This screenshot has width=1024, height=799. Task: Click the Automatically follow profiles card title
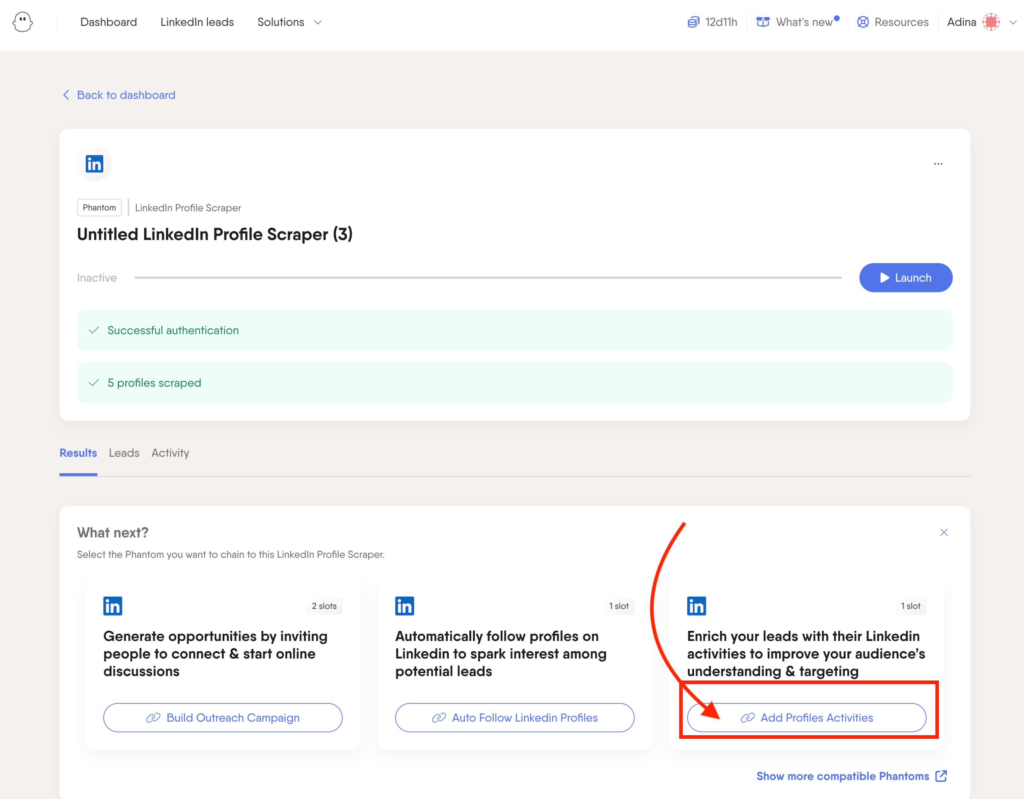(x=501, y=654)
